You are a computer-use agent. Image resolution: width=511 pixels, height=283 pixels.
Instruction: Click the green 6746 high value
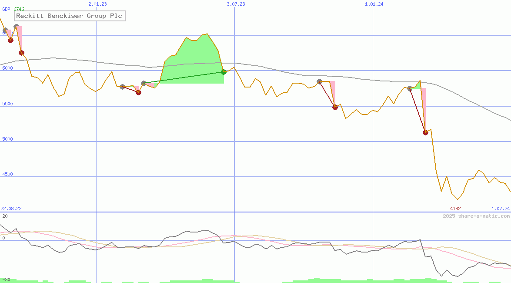click(x=19, y=9)
